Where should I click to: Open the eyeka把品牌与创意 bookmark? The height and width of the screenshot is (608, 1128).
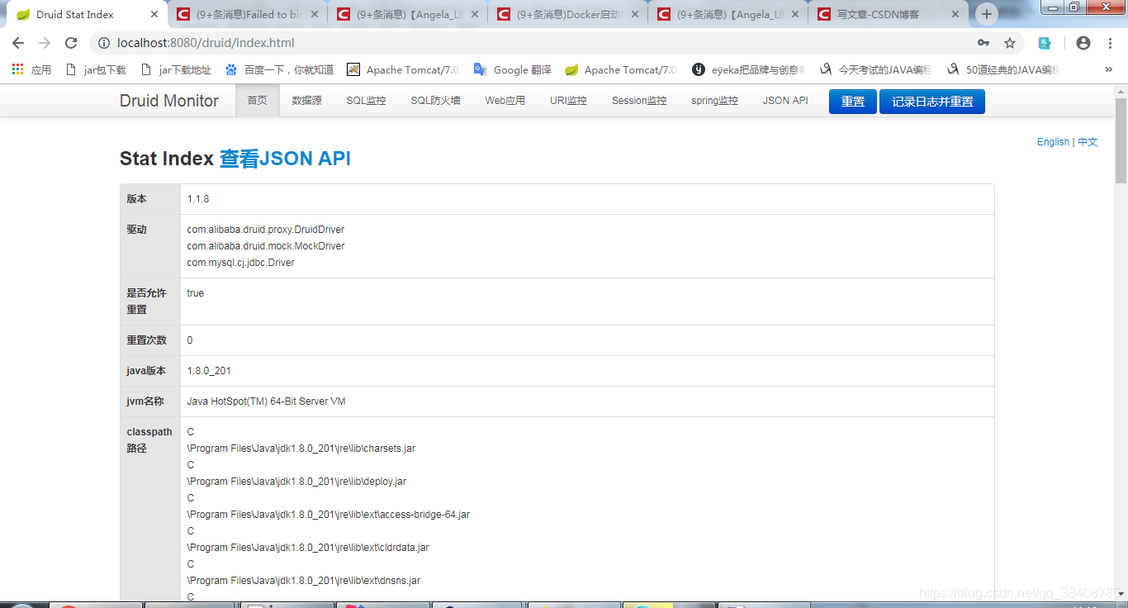(748, 70)
